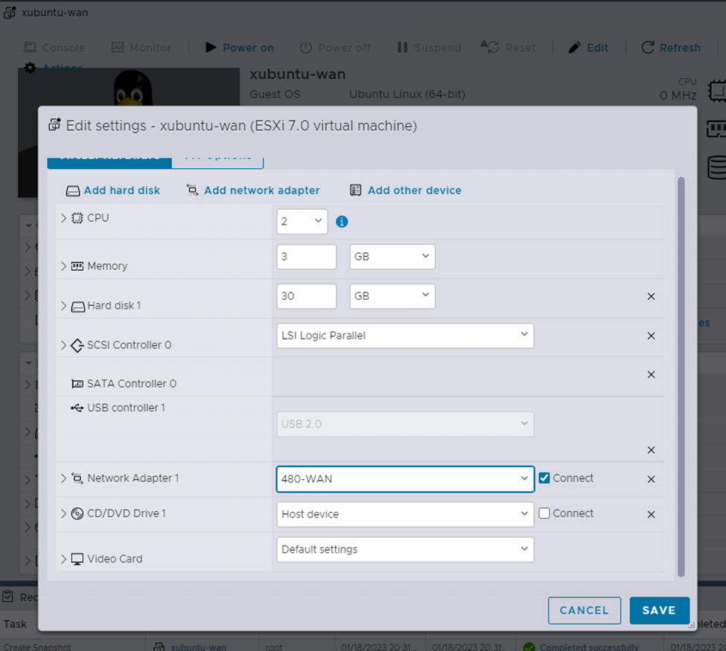Click the SATA Controller 0 icon
Viewport: 726px width, 651px height.
[77, 384]
